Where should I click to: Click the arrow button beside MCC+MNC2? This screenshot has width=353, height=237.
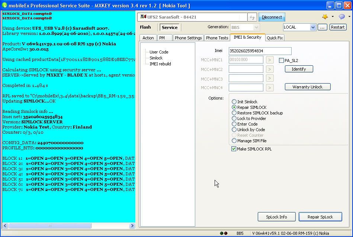click(269, 69)
